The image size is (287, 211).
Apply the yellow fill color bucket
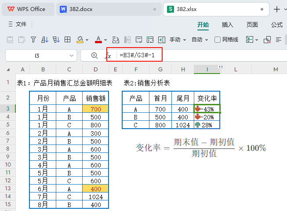pos(80,40)
